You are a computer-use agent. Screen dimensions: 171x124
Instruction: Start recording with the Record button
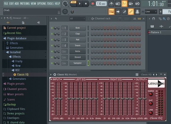click(93, 4)
